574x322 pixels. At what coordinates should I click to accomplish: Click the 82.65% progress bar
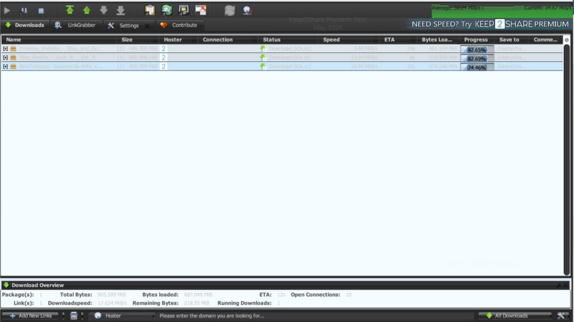click(477, 49)
